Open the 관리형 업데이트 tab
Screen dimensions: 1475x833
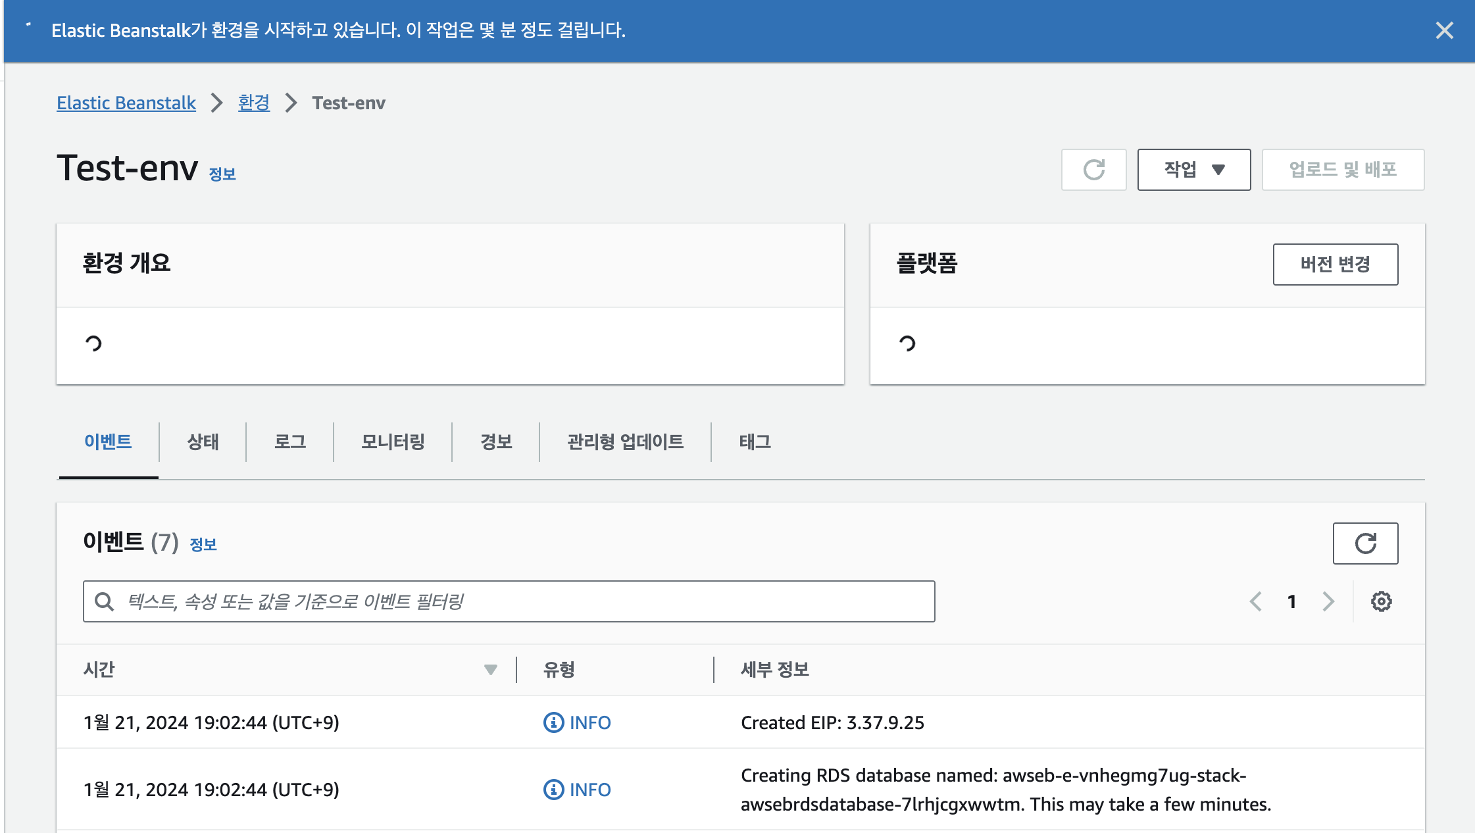[625, 442]
